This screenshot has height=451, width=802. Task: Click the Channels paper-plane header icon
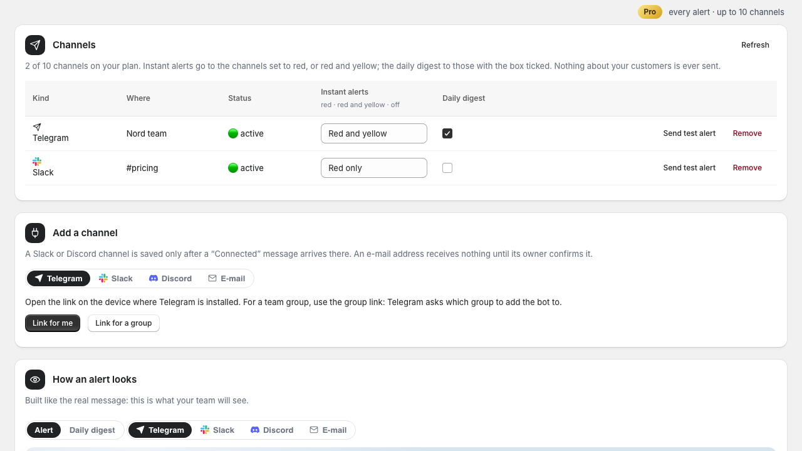coord(35,45)
